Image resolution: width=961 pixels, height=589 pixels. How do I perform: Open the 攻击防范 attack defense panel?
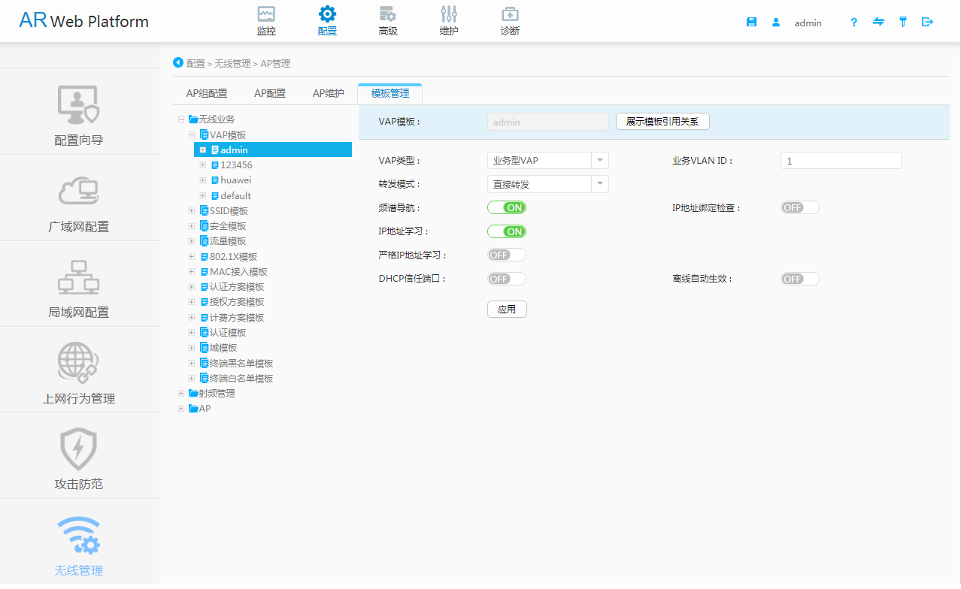tap(78, 458)
